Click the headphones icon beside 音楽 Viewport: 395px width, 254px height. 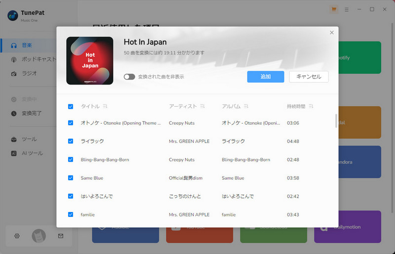[x=14, y=45]
